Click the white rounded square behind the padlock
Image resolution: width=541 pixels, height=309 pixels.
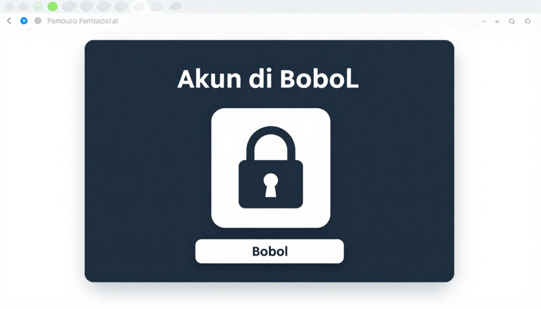(x=271, y=168)
